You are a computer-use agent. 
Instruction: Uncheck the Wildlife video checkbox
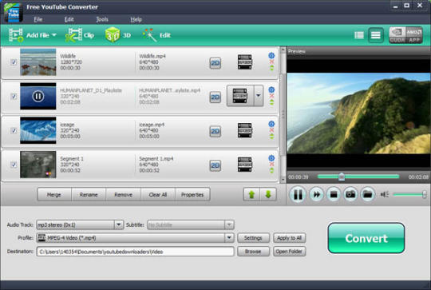pos(14,62)
